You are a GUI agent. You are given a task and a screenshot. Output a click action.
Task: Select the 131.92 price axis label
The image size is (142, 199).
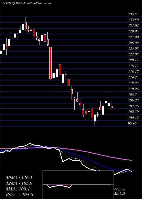[x=133, y=26]
